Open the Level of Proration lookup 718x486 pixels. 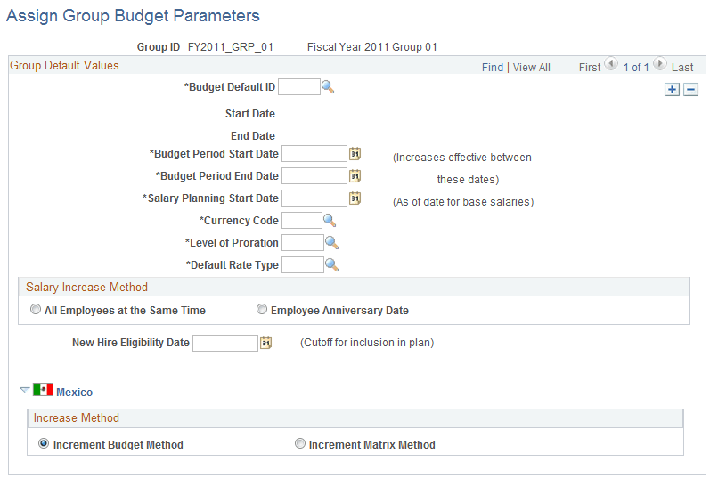point(331,242)
